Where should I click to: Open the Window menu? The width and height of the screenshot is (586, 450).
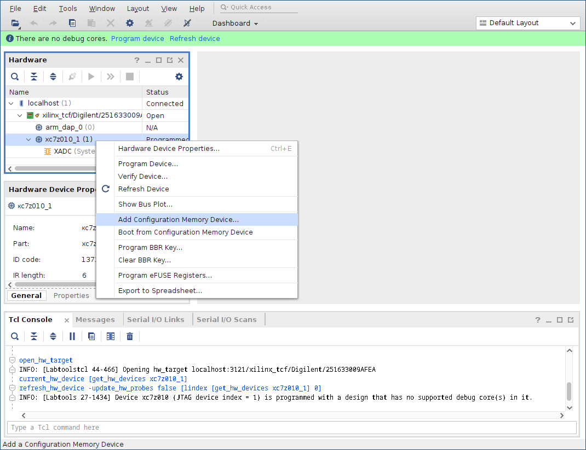click(x=102, y=9)
